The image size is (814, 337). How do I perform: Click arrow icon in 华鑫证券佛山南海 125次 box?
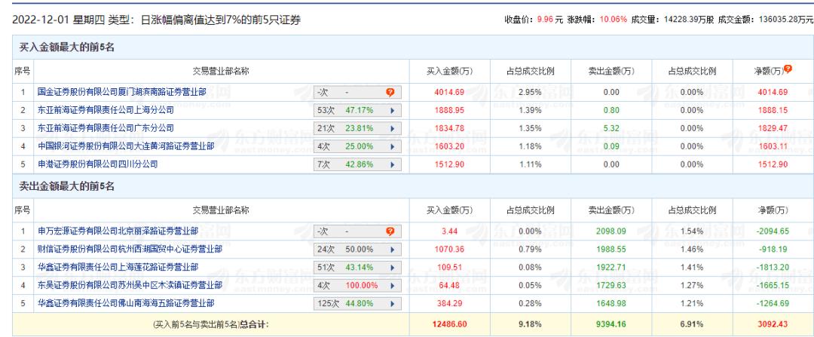click(390, 302)
